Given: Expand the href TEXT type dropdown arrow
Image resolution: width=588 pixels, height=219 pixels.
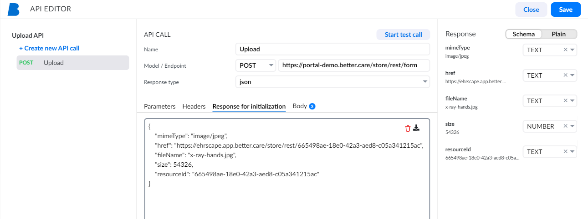Looking at the screenshot, I should [572, 75].
